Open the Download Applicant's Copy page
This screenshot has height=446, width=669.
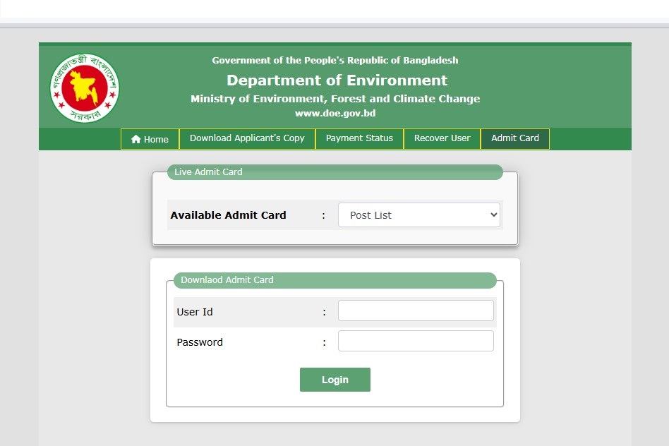(247, 138)
